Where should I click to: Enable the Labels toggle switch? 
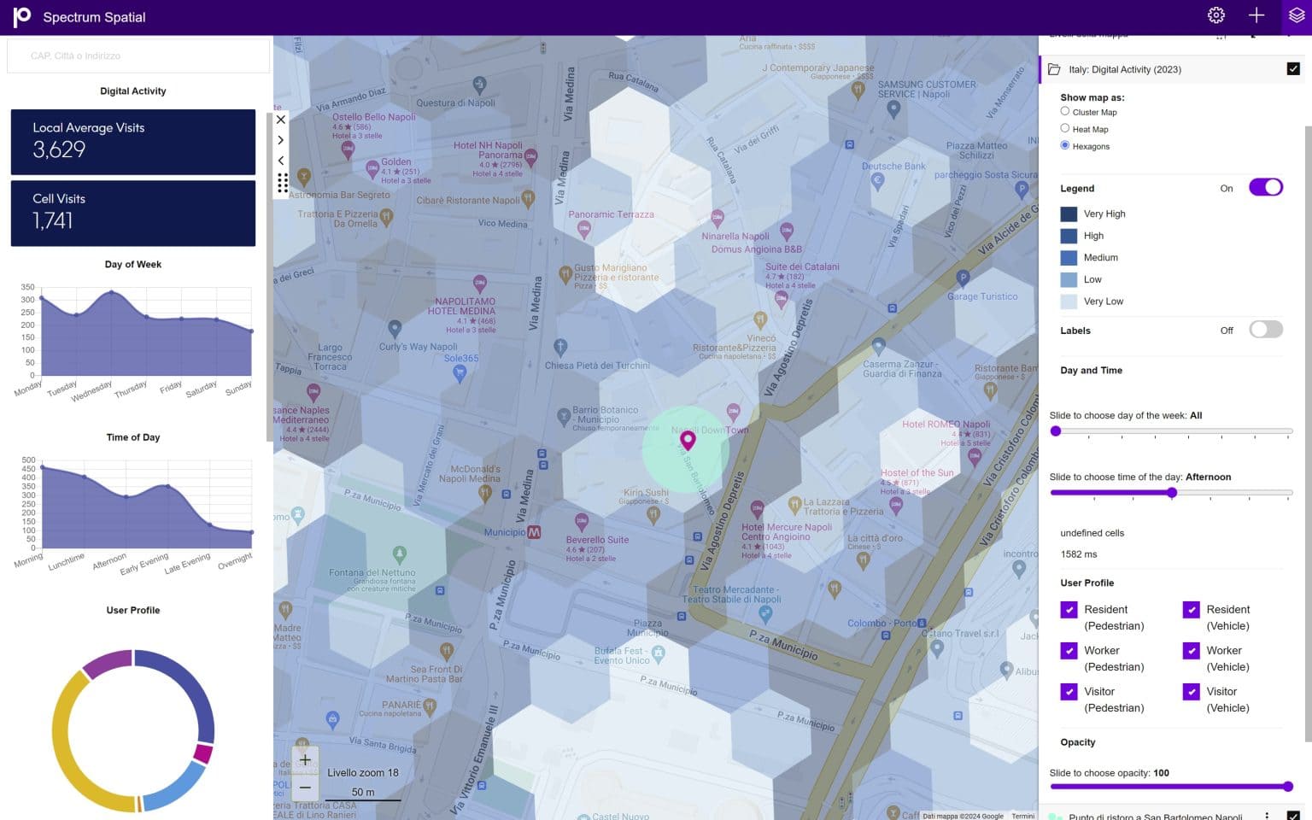(1265, 330)
